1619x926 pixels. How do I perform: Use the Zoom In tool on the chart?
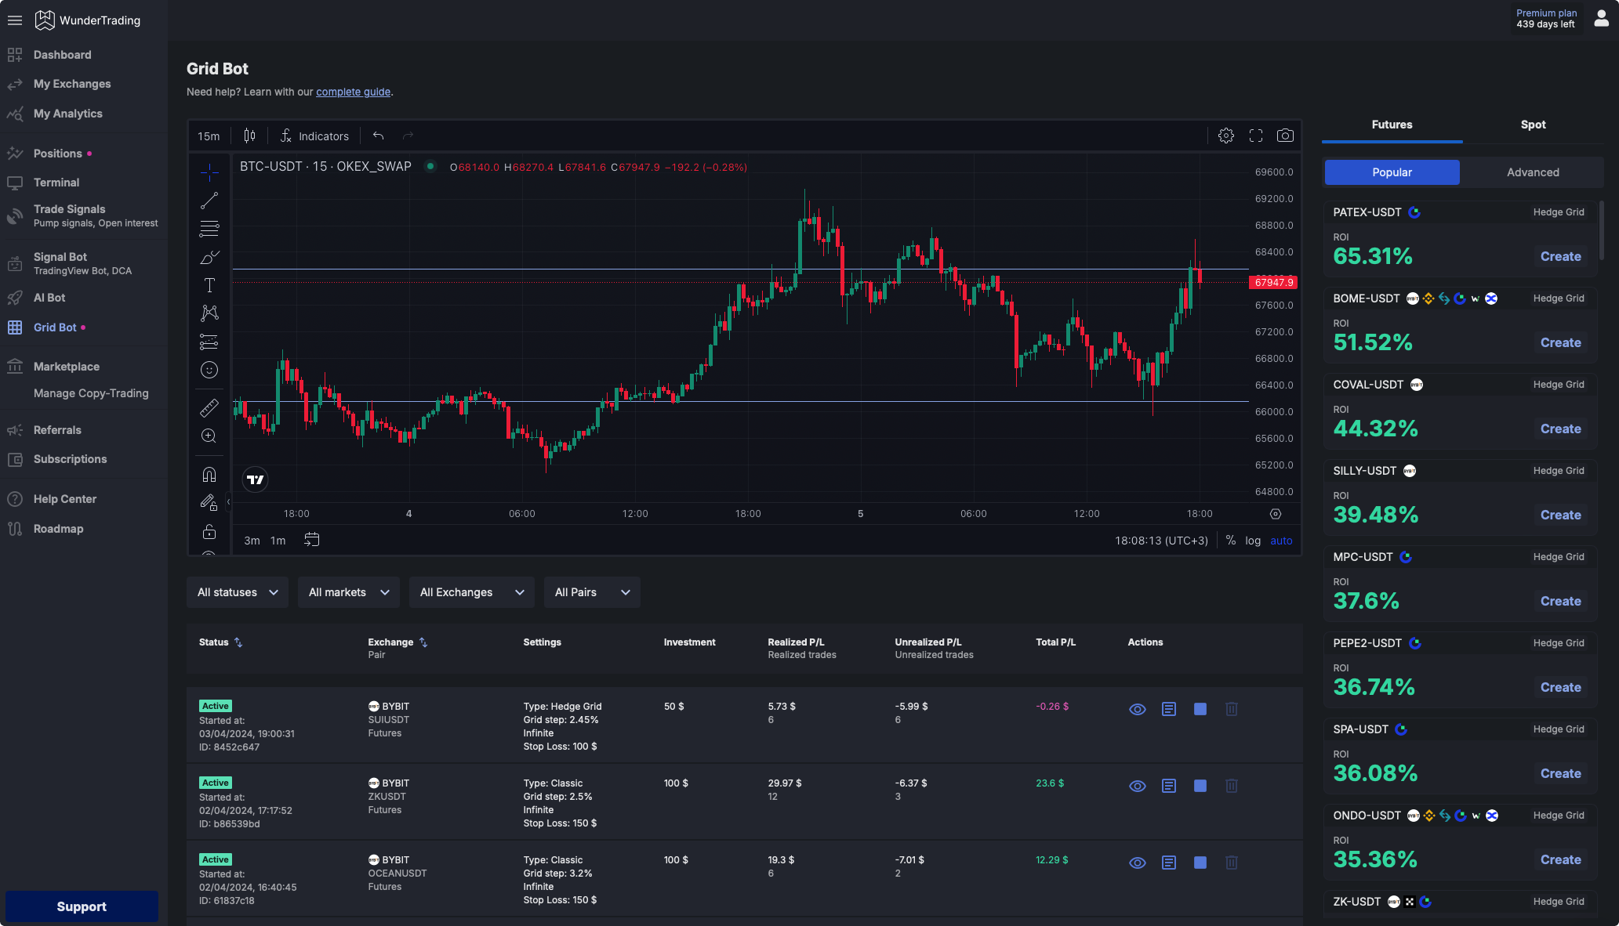[209, 436]
